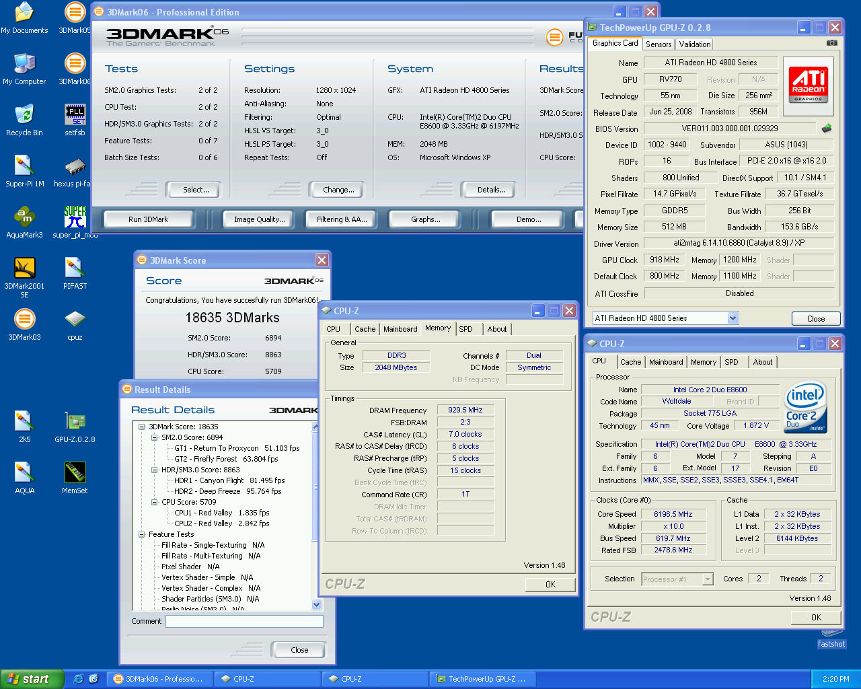The image size is (861, 689).
Task: Collapse 3DMark Score: 18635 tree node
Action: pos(142,427)
